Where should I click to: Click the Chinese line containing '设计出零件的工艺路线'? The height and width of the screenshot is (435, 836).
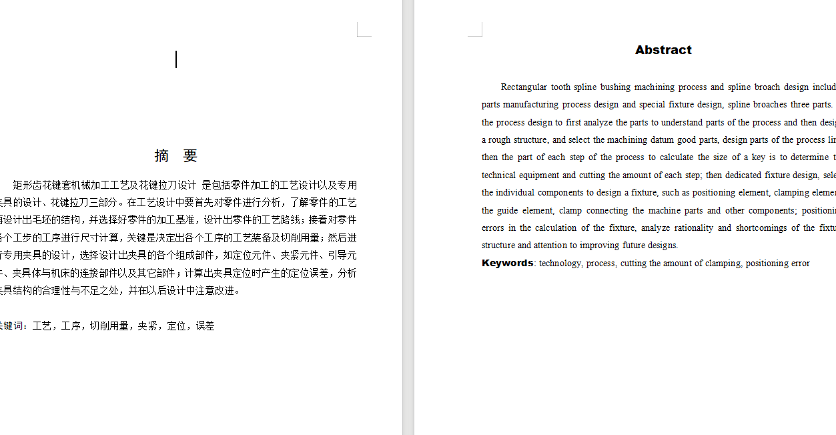click(178, 220)
